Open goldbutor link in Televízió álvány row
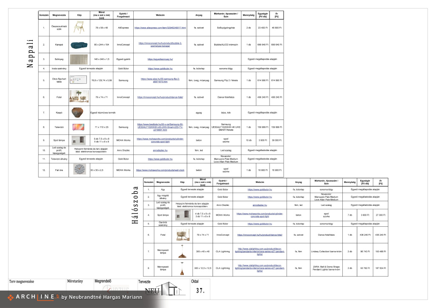436x308 pixels. pos(160,159)
